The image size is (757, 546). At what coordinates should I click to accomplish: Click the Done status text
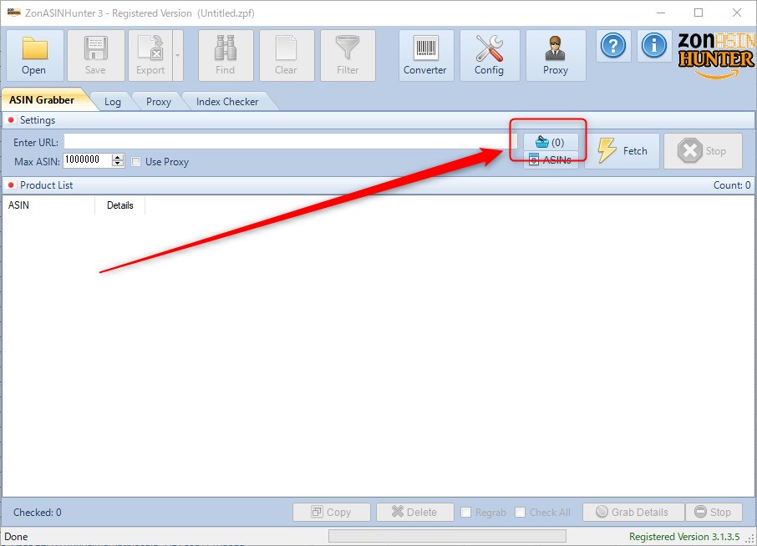16,536
